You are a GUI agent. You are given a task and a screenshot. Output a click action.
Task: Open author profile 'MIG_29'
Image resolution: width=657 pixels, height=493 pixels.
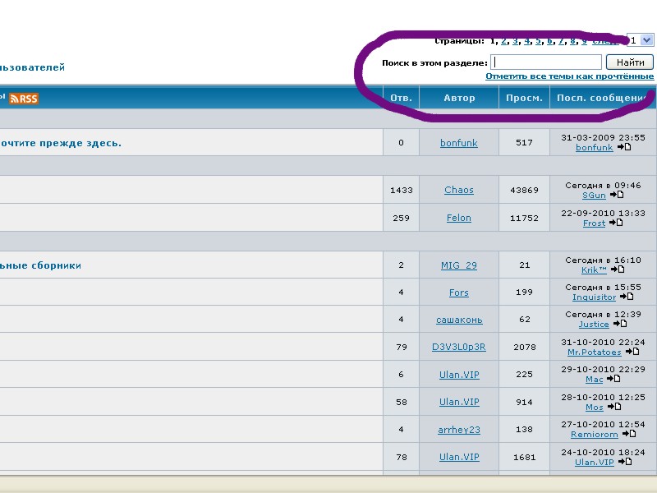pos(458,265)
